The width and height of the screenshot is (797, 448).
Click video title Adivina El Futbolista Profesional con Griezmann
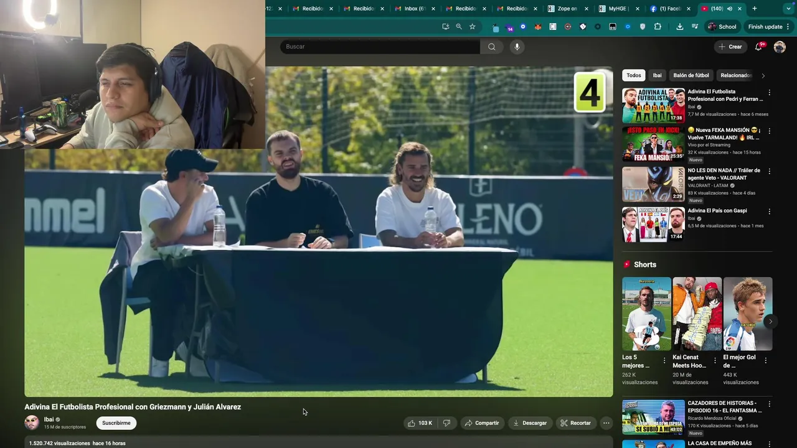tap(133, 407)
